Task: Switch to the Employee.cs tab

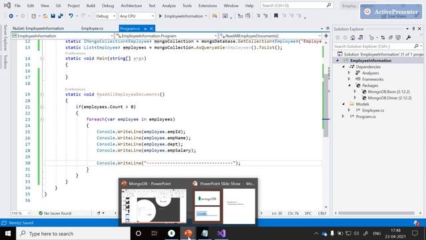Action: (93, 28)
